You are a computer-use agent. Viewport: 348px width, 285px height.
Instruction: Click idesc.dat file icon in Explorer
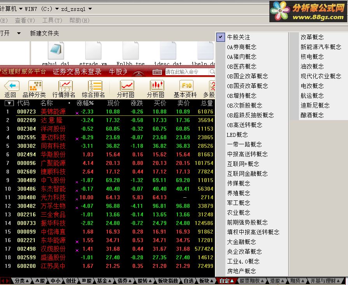168,50
